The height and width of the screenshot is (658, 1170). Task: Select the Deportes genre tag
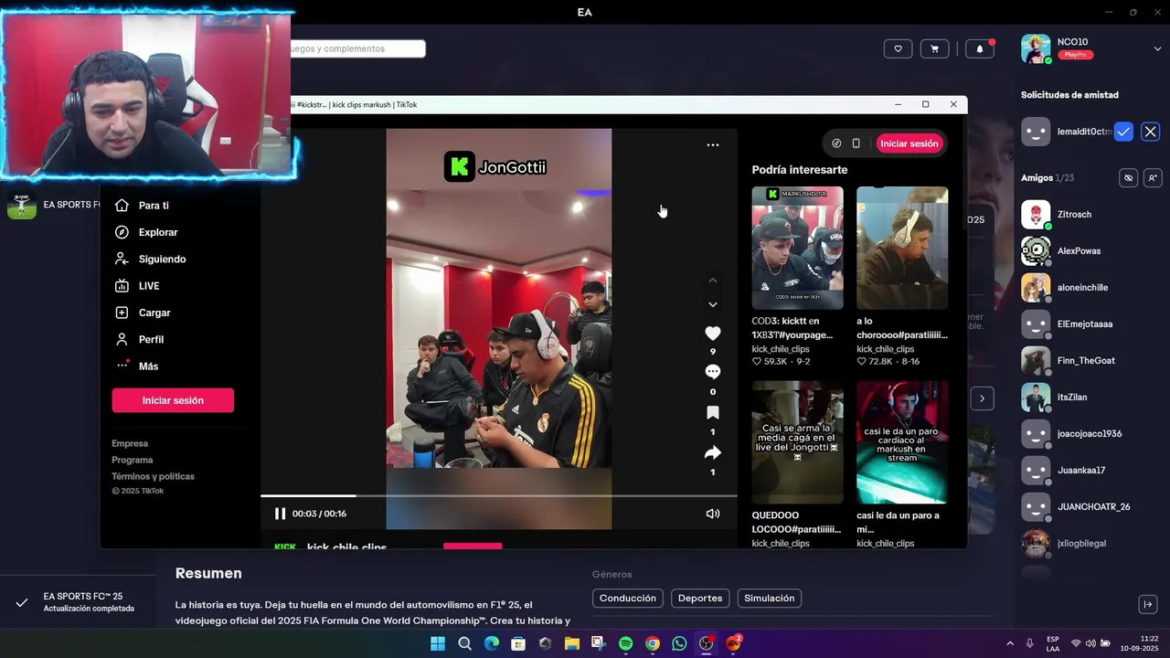click(x=700, y=599)
